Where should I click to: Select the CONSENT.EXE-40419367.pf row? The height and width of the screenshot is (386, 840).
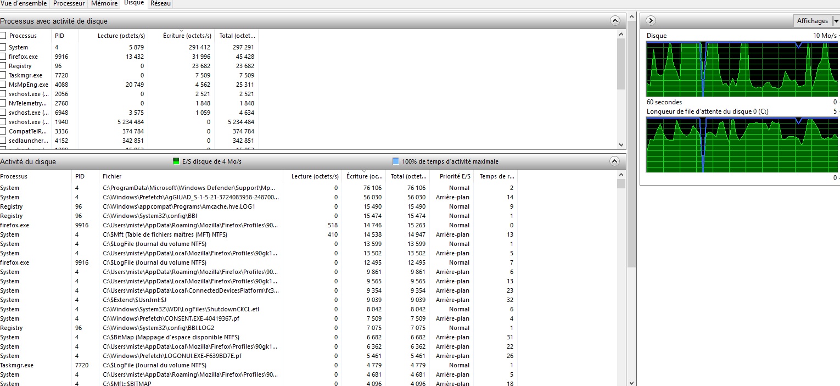[259, 318]
